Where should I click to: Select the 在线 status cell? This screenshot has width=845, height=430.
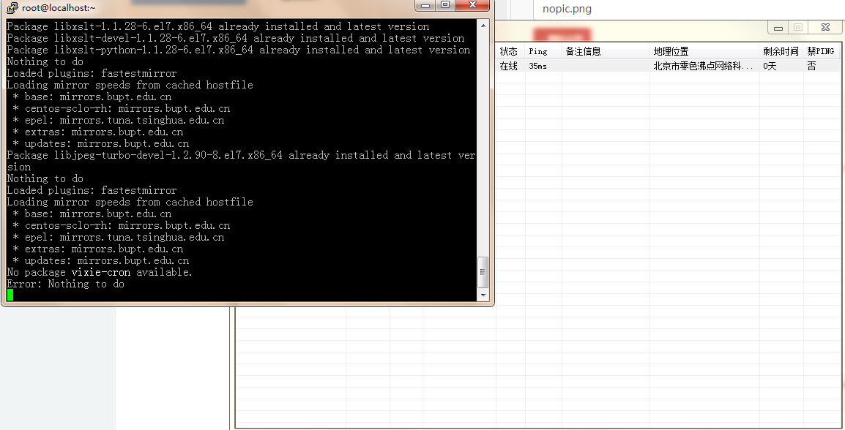[510, 66]
